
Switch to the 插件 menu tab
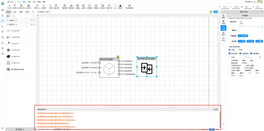coord(44,2)
